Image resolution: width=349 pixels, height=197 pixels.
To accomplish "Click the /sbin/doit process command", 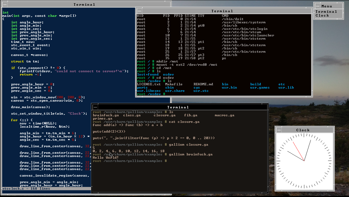I will click(233, 19).
